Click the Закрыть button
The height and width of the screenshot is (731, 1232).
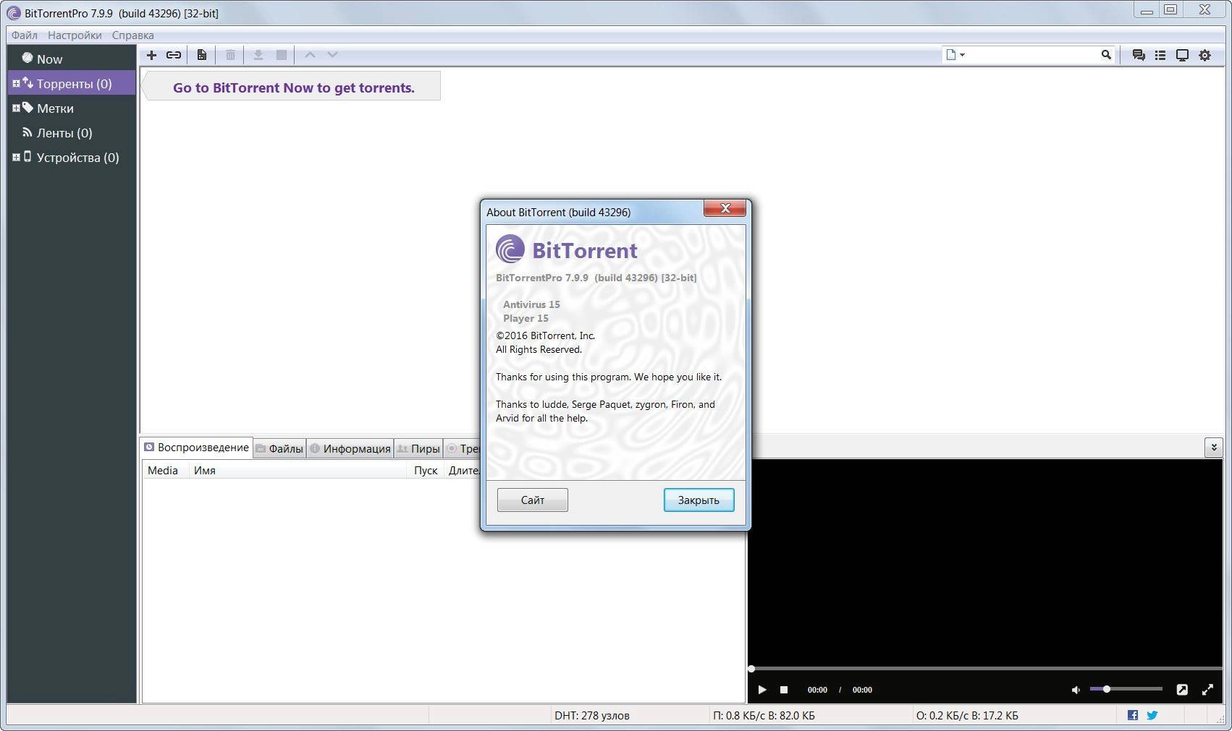click(x=699, y=500)
